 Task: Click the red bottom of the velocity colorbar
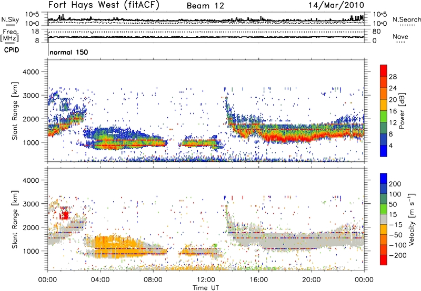[384, 260]
